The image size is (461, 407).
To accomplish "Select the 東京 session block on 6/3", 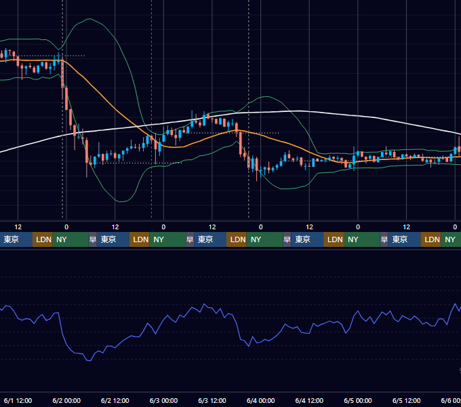I will click(210, 239).
